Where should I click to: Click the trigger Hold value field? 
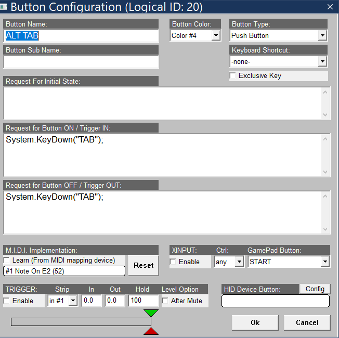(x=144, y=301)
